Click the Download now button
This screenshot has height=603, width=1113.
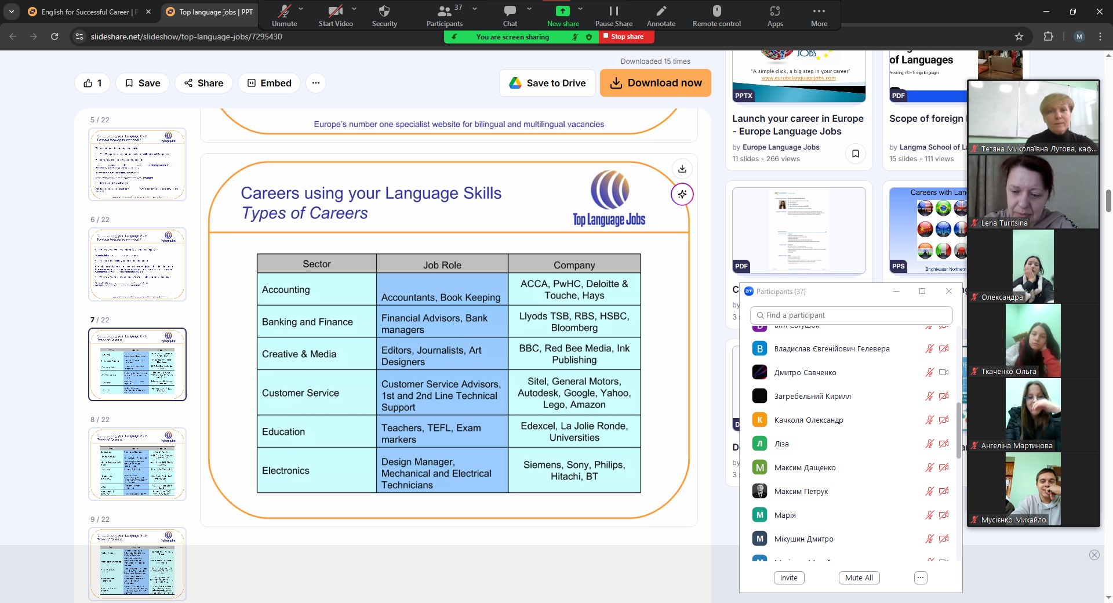tap(655, 83)
